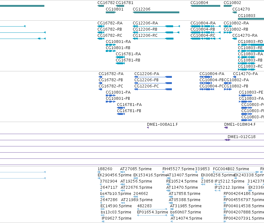Viewport: 264px width, 223px height.
Task: Select feature DME1-018M04.F
Action: (240, 124)
